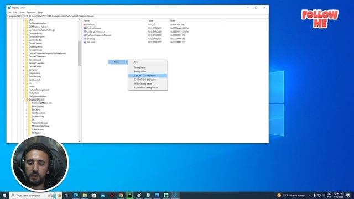Expand the Cryptography key
Image resolution: width=354 pixels, height=199 pixels.
(23, 46)
